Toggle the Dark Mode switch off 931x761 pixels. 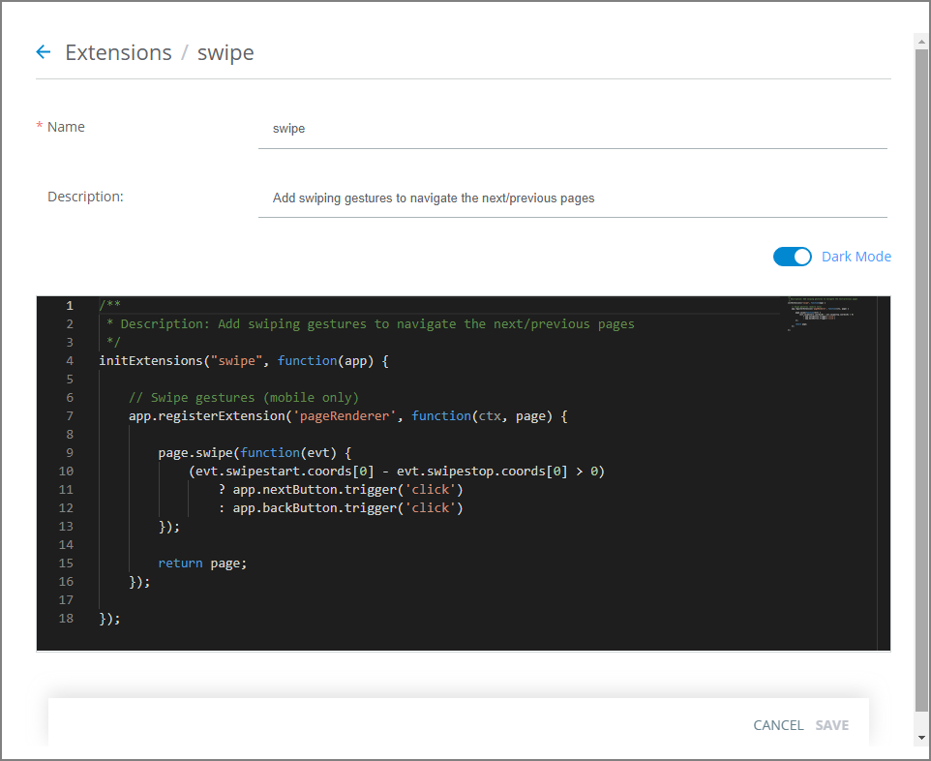pos(792,257)
